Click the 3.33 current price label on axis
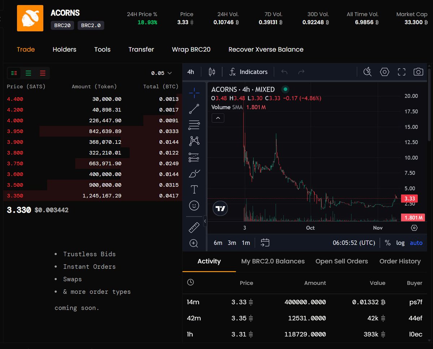Screen dimensions: 433x349 click(x=410, y=199)
